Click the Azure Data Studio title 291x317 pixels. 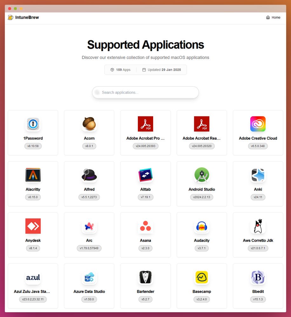(x=89, y=292)
